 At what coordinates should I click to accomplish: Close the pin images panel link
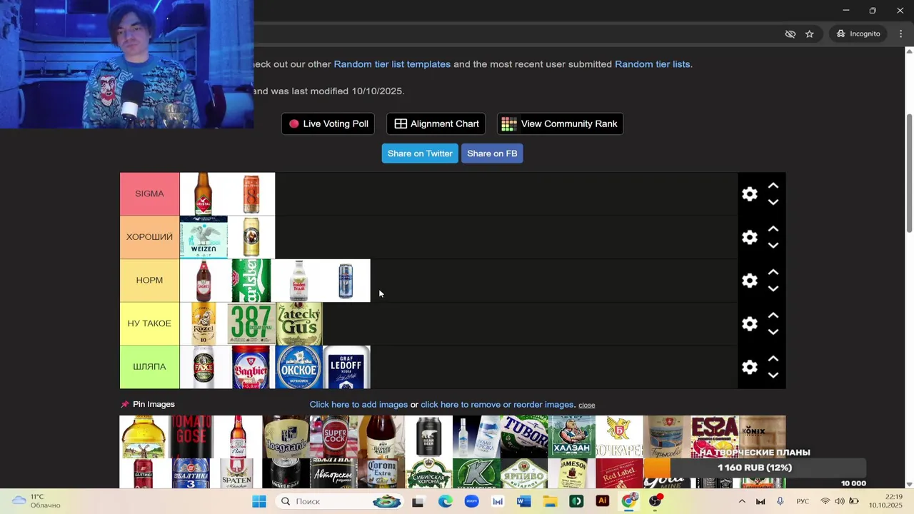[587, 405]
